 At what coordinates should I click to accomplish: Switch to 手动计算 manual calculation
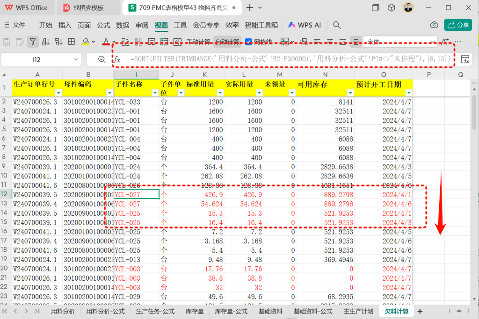click(198, 42)
